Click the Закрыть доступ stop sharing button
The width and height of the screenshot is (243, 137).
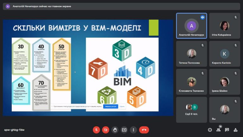click(111, 107)
